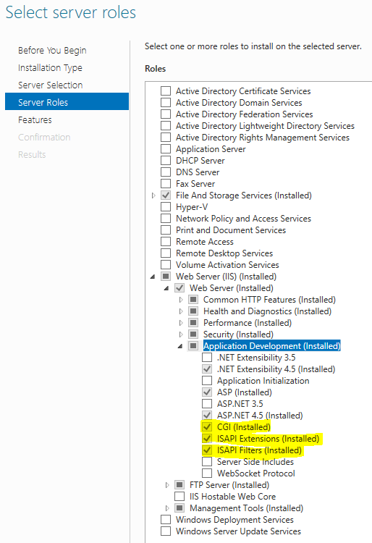Enable the DNS Server role checkbox
The height and width of the screenshot is (543, 372).
pos(166,172)
